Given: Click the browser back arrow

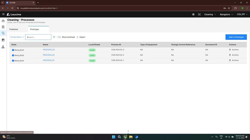Looking at the screenshot, I should [3, 8].
